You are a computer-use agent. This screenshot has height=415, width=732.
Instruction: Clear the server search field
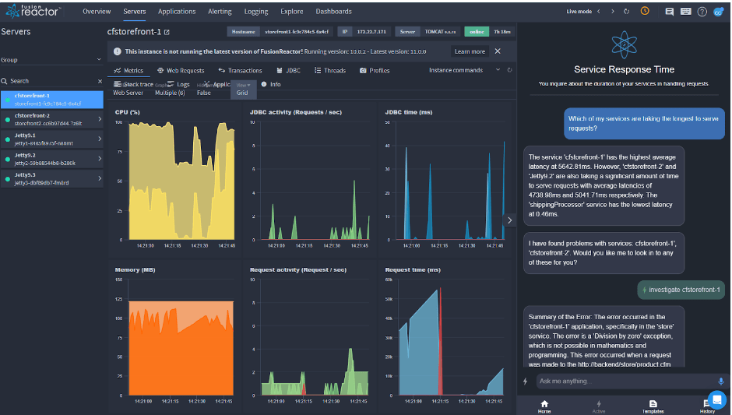pyautogui.click(x=100, y=81)
